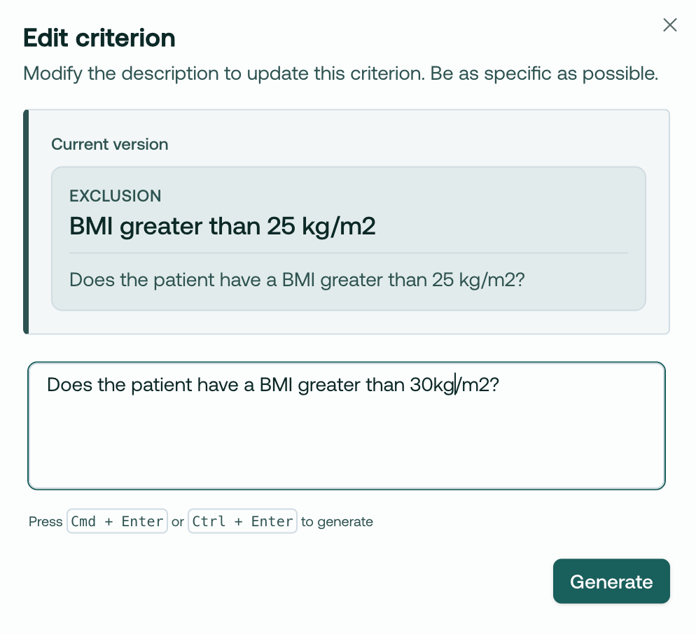This screenshot has width=696, height=634.
Task: Place cursor after 'm2?' in the text box
Action: click(x=500, y=385)
